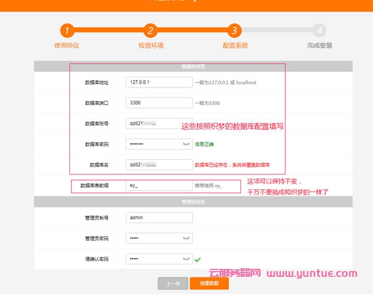Toggle password visibility eye in 请确认密码 field
The height and width of the screenshot is (294, 373).
186,259
